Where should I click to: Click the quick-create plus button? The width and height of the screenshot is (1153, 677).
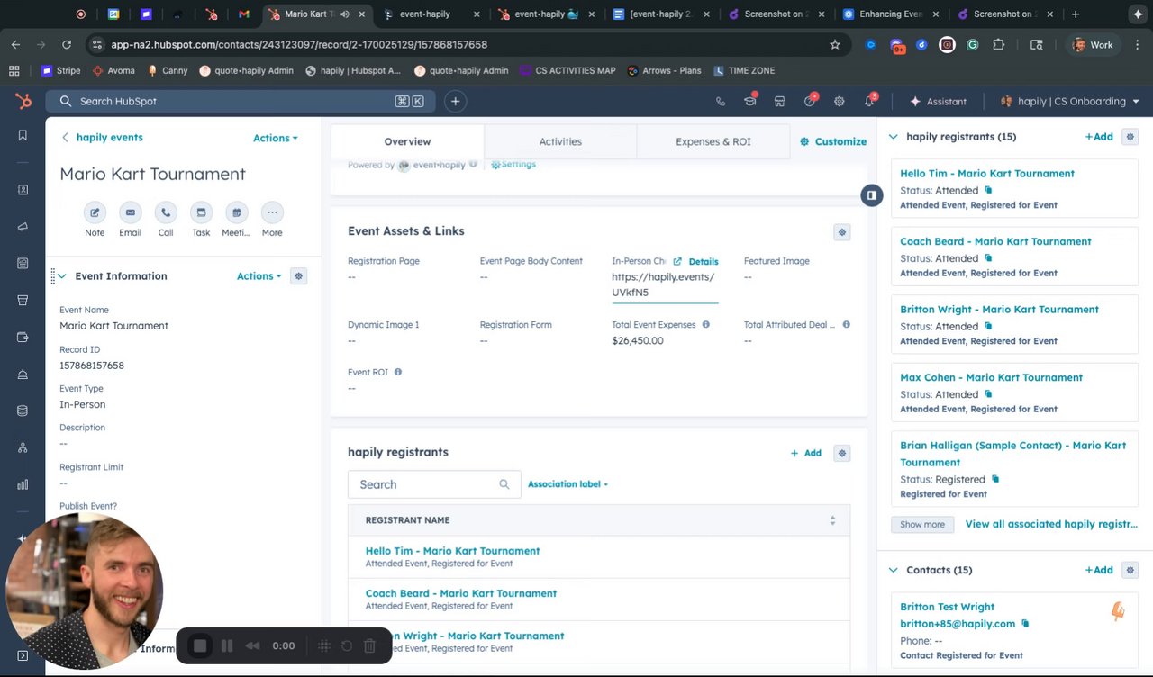click(x=455, y=102)
